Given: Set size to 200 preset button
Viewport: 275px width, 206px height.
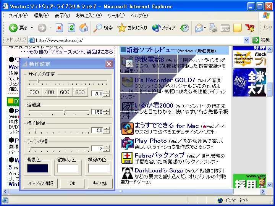Looking at the screenshot, I should (x=34, y=92).
